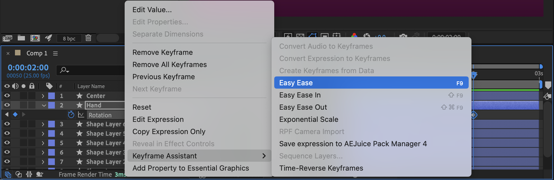Create new composition icon
This screenshot has height=180, width=554.
click(x=35, y=38)
